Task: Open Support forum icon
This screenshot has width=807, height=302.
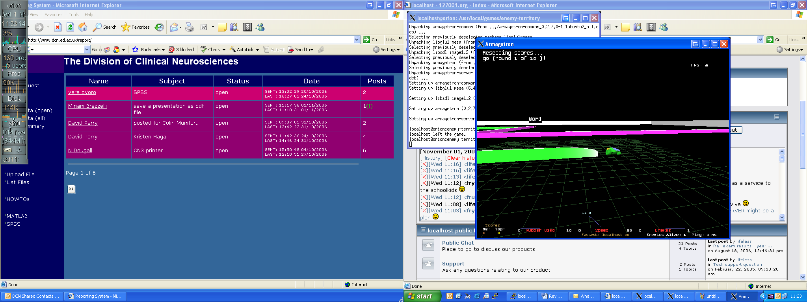Action: pos(428,263)
